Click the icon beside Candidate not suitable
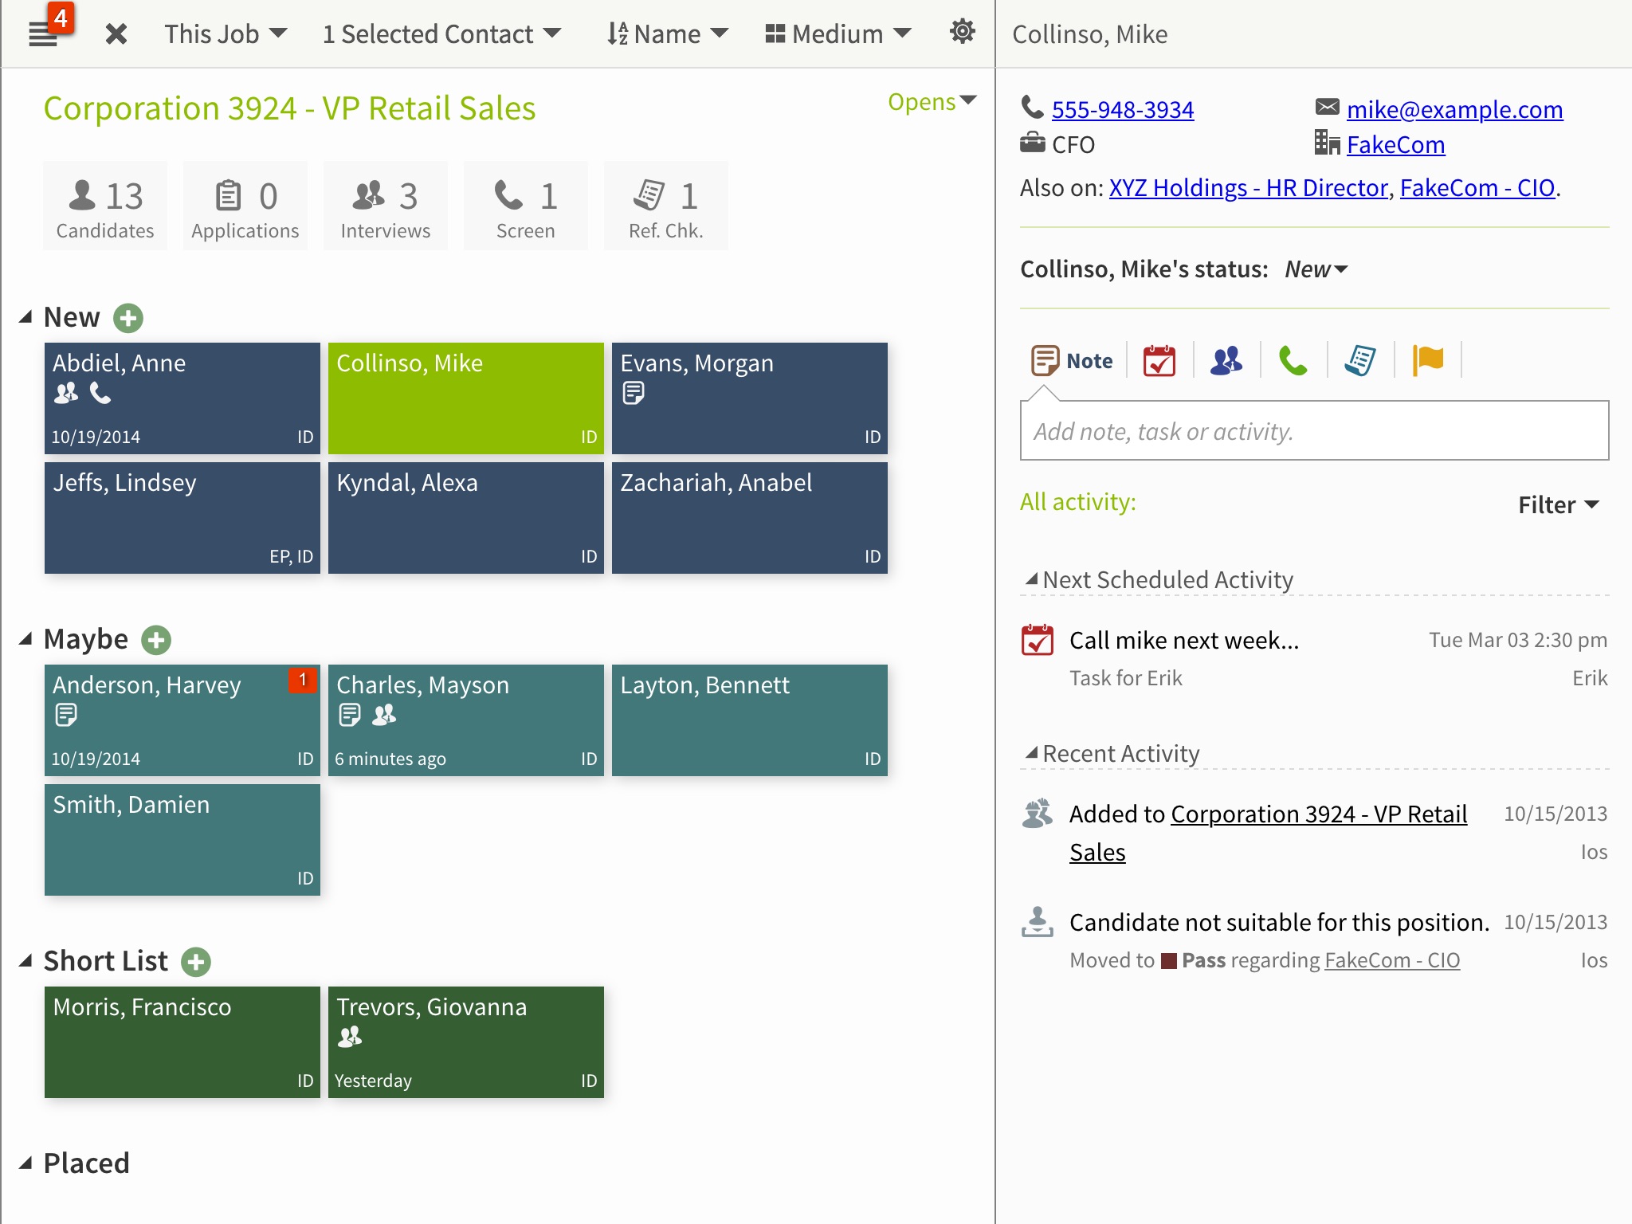The image size is (1632, 1224). click(1038, 922)
